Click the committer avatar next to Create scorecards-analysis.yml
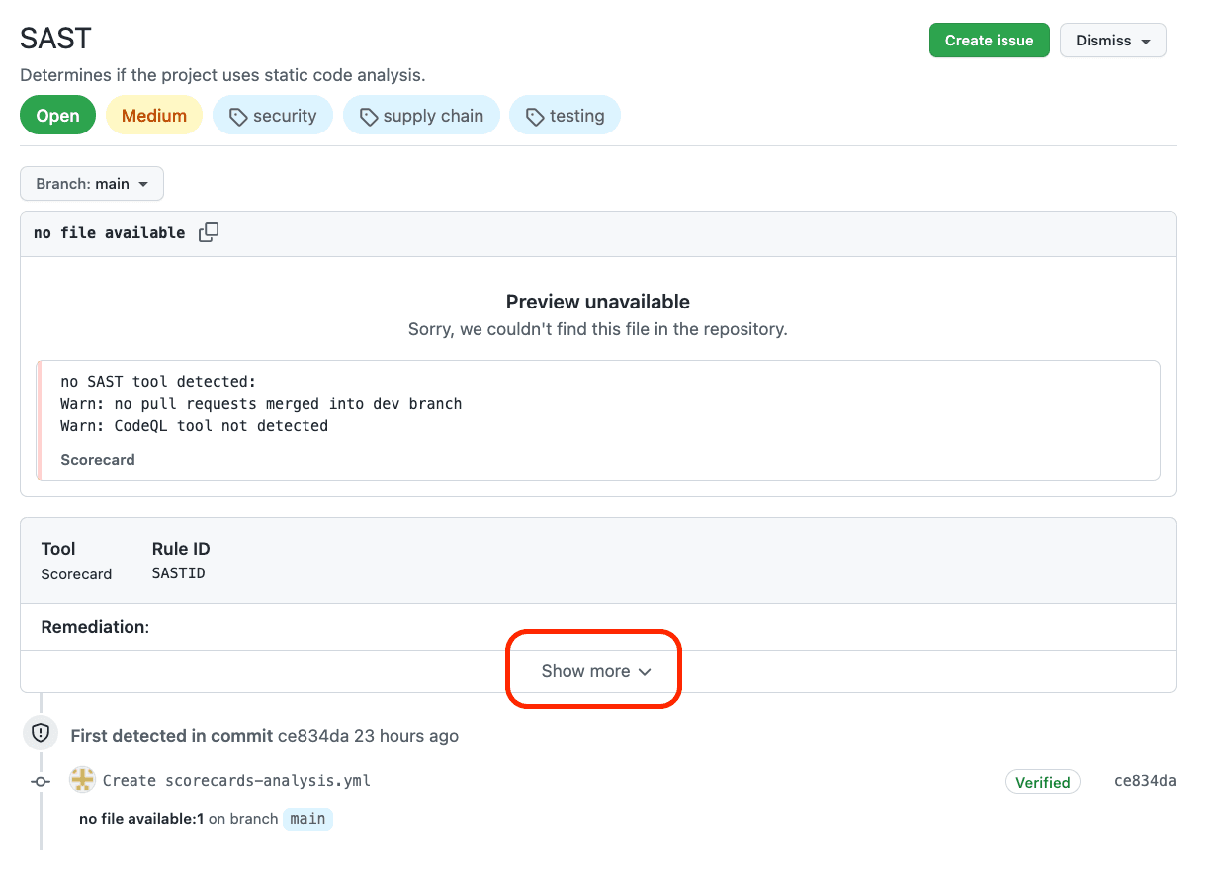This screenshot has width=1222, height=879. pyautogui.click(x=82, y=779)
